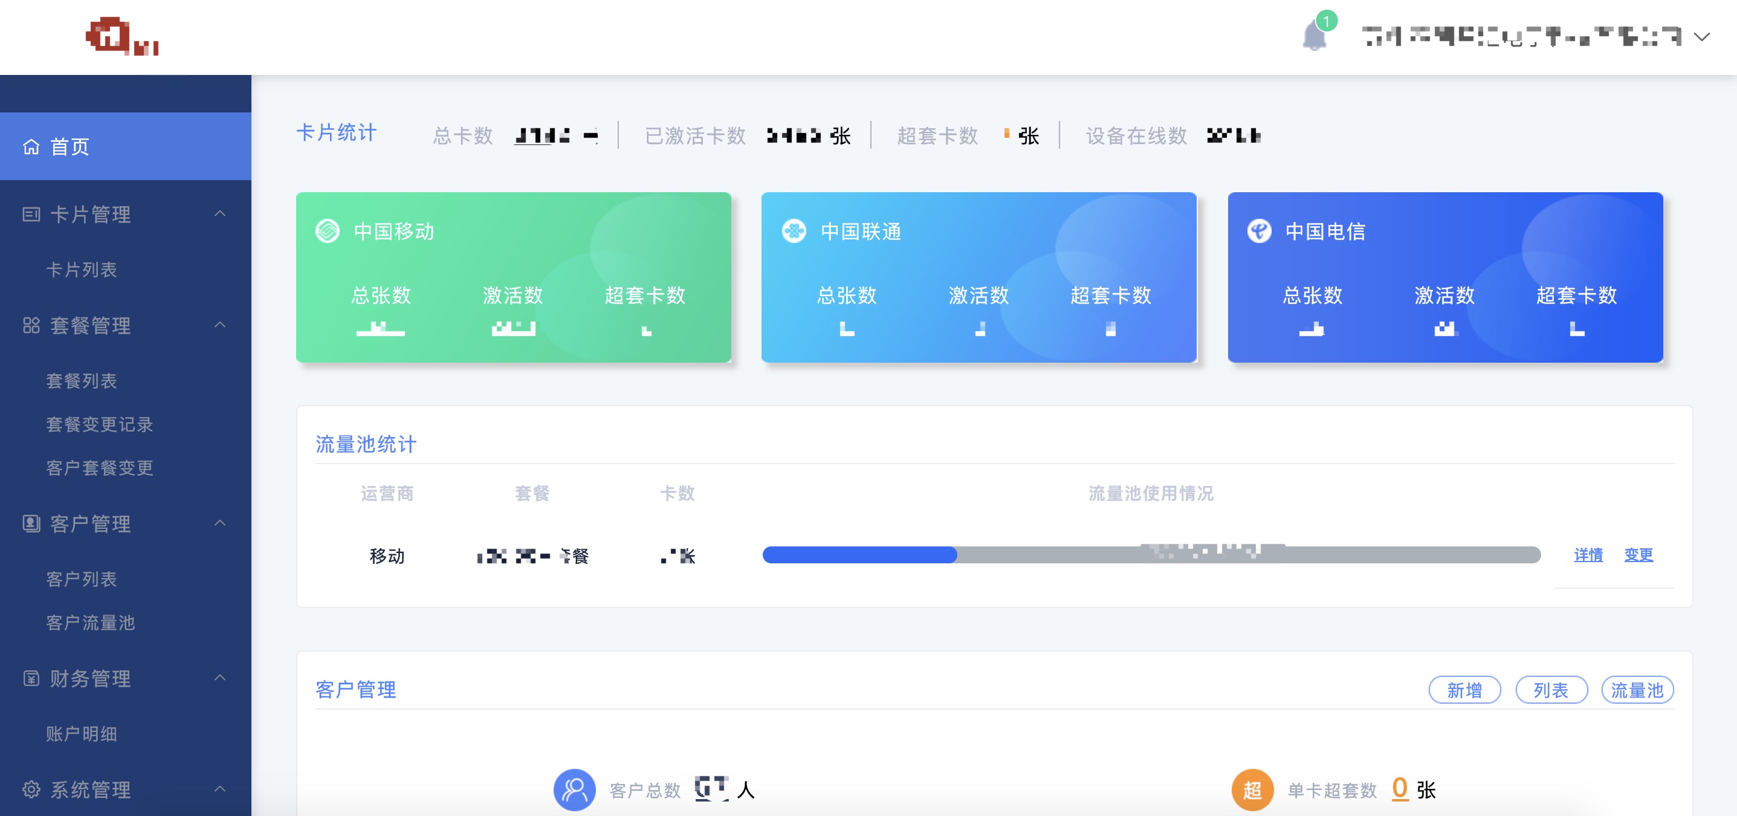Screen dimensions: 1737x816
Task: Click 激活数 in the 中国电信 card
Action: point(1445,296)
